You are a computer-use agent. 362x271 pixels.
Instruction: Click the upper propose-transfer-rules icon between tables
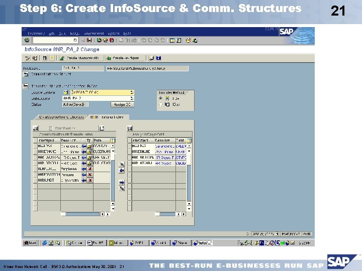(x=122, y=164)
